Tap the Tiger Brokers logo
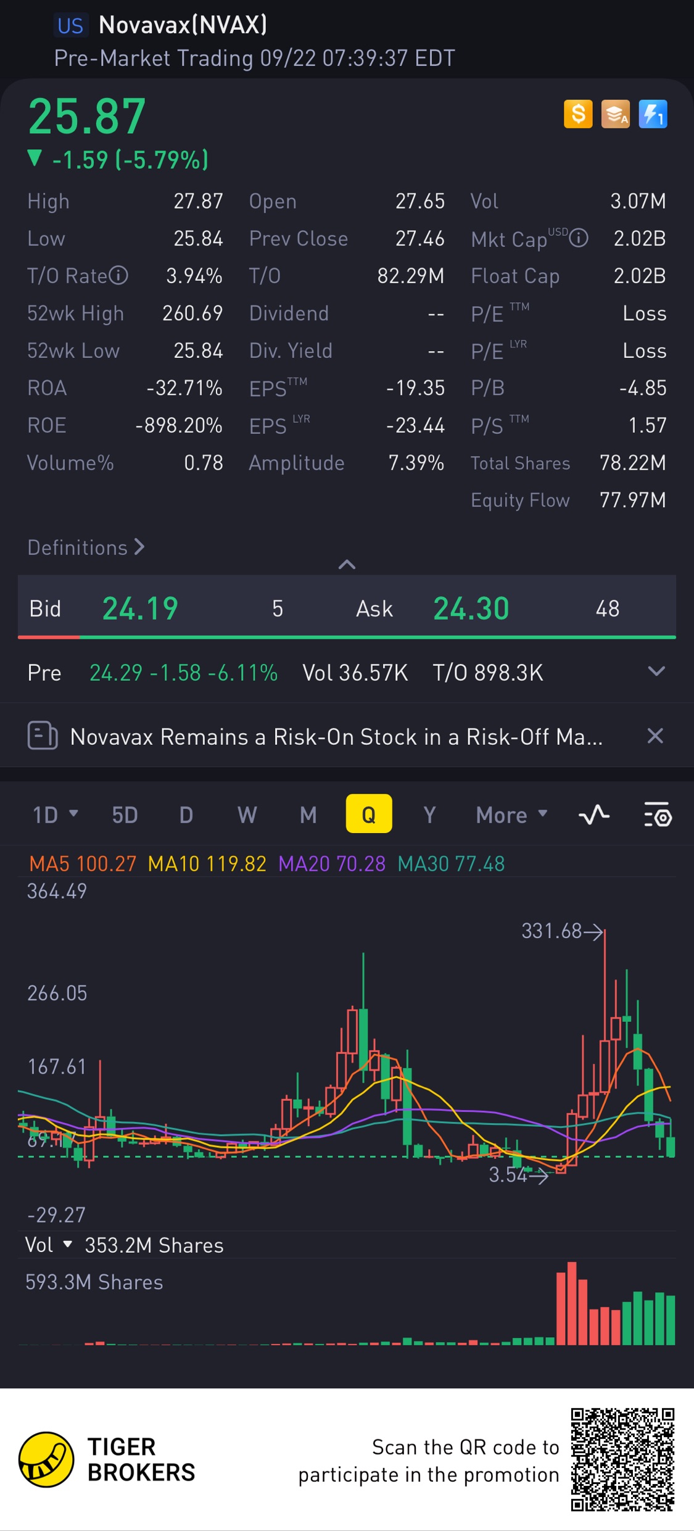Image resolution: width=694 pixels, height=1531 pixels. click(106, 1459)
